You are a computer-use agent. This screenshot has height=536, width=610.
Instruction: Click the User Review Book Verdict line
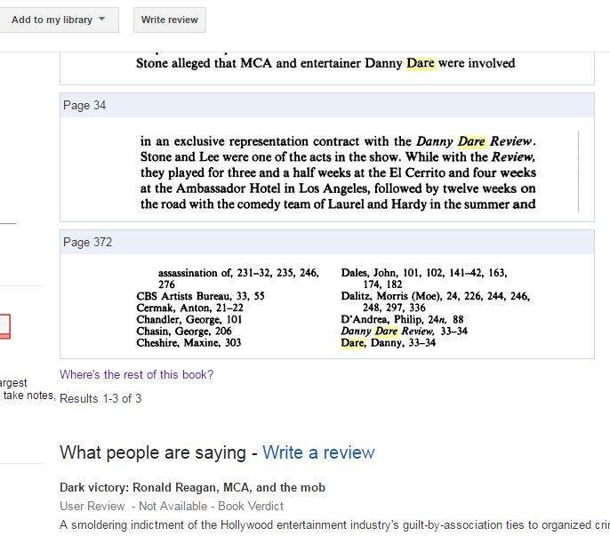coord(172,506)
